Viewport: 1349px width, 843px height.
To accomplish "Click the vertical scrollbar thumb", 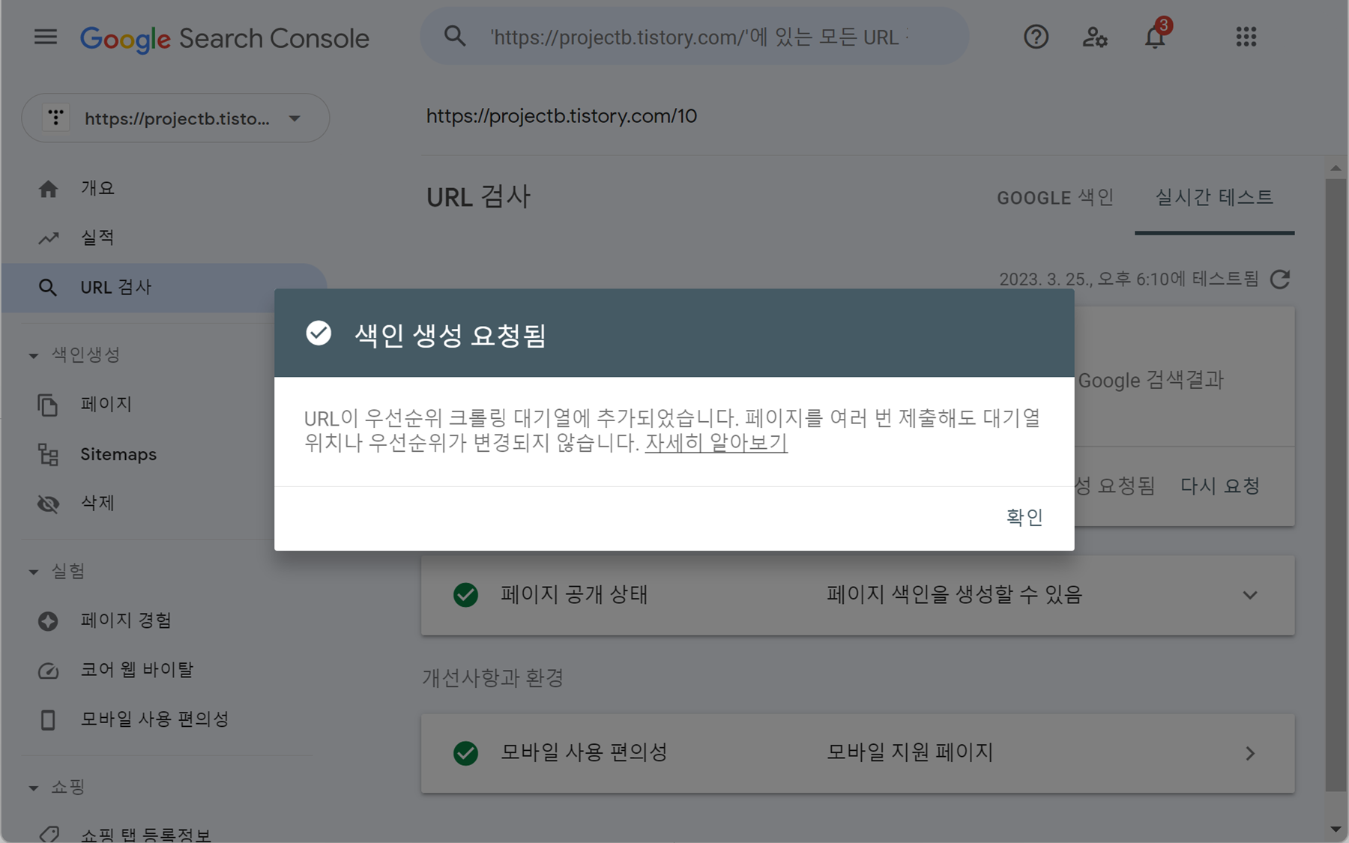I will pos(1335,484).
